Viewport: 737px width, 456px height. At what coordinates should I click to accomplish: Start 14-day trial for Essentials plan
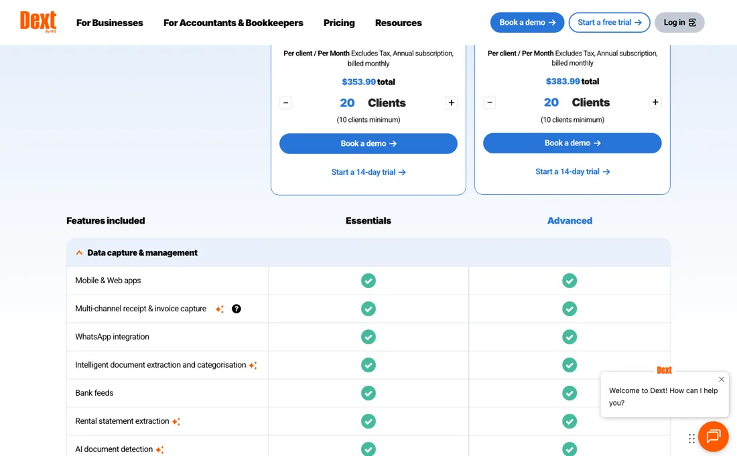point(368,172)
